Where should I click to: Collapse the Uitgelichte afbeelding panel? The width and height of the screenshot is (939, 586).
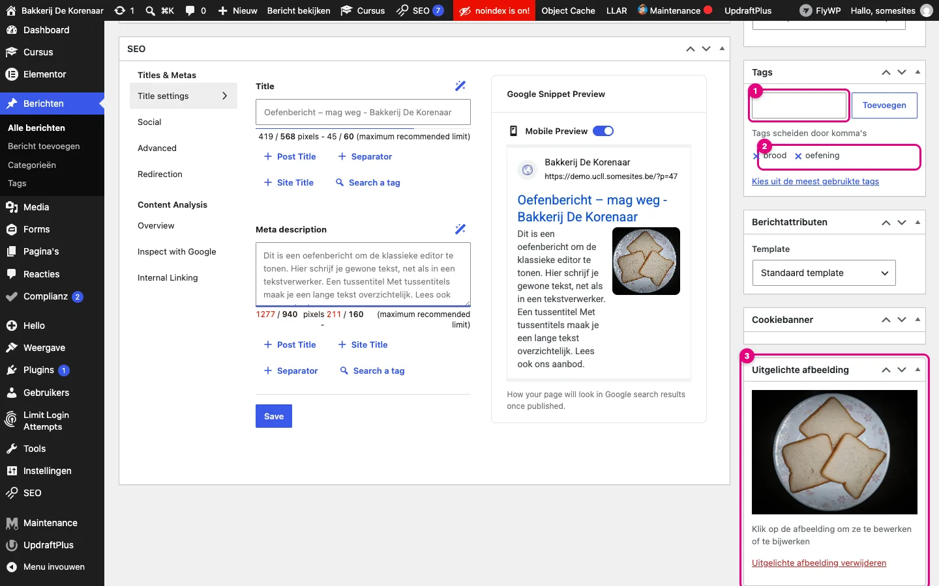pos(917,370)
